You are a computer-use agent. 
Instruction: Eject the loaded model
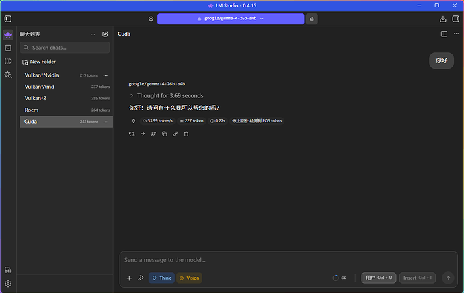click(311, 19)
